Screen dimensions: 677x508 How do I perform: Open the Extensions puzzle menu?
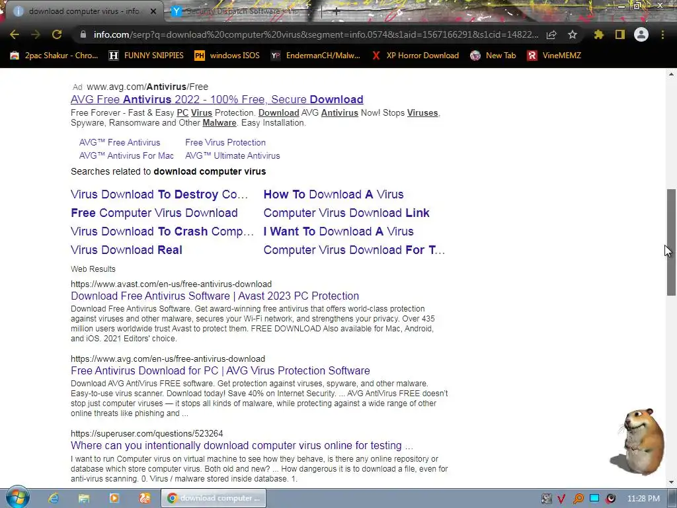pos(598,34)
